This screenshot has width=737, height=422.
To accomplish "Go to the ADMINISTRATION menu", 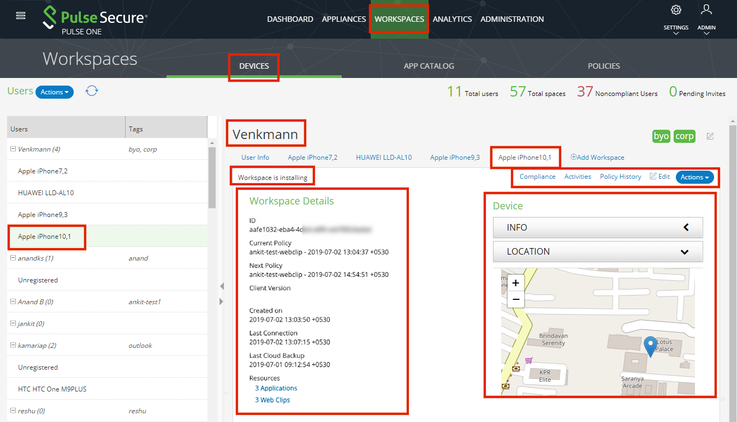I will (512, 19).
